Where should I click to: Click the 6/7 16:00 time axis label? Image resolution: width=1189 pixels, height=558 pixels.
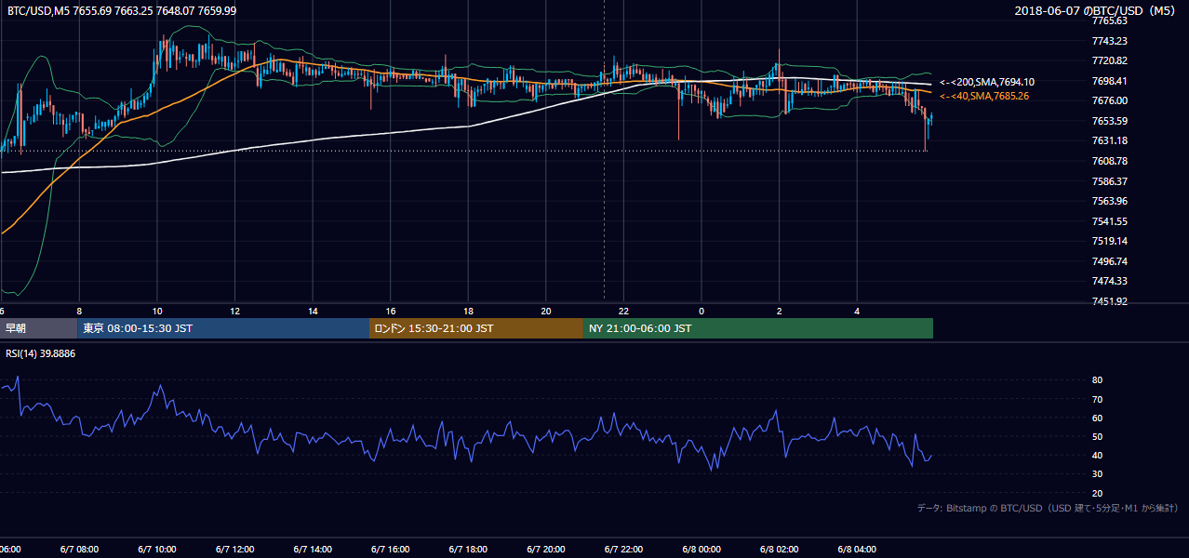(x=391, y=550)
